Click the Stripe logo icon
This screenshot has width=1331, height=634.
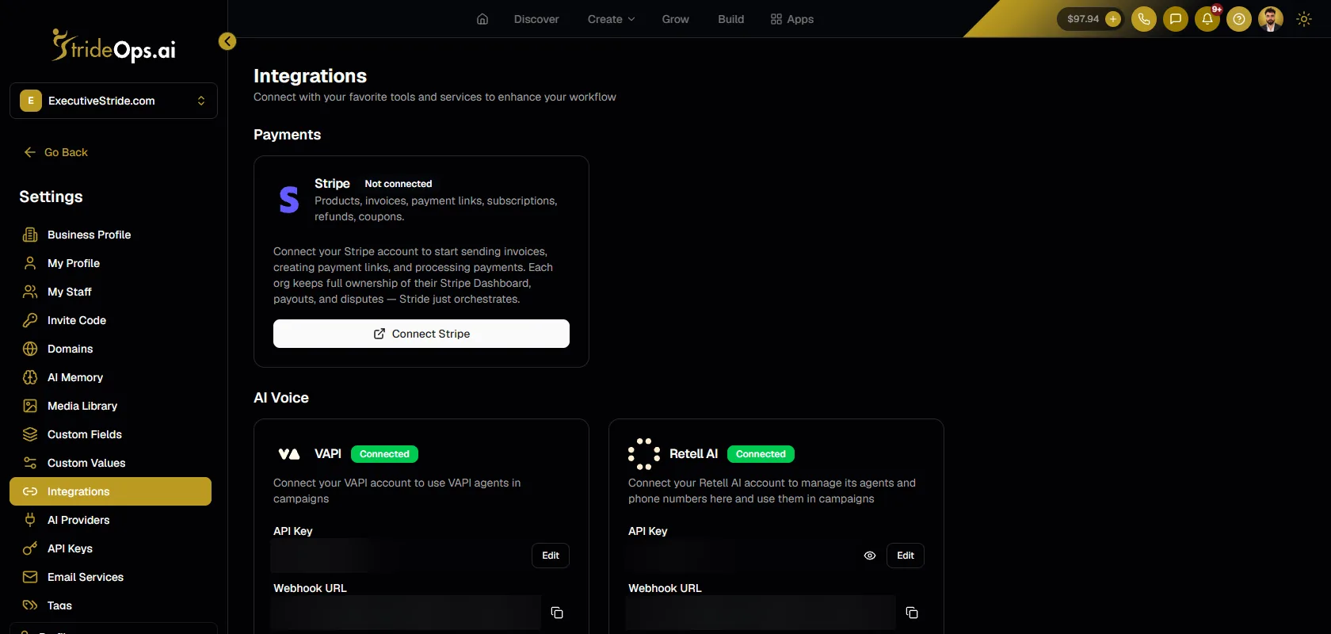pyautogui.click(x=289, y=200)
